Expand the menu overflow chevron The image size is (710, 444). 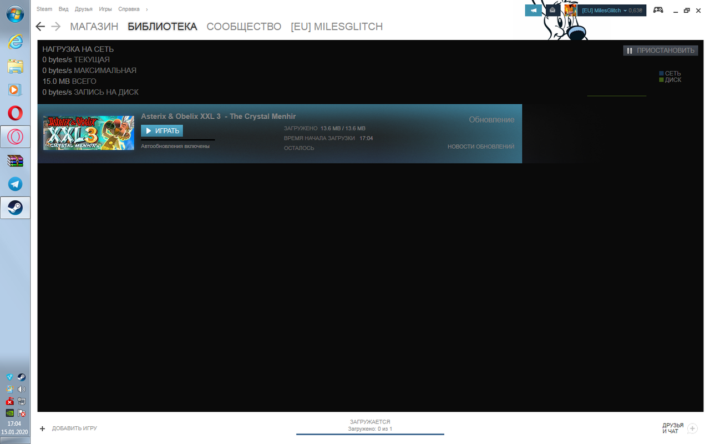click(147, 9)
